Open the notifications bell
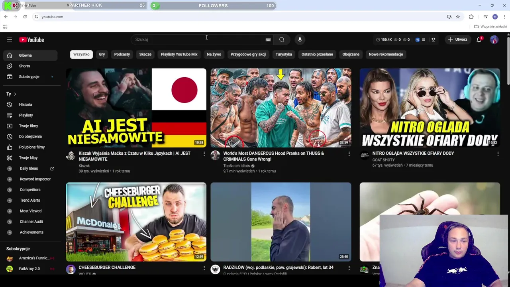 (479, 39)
